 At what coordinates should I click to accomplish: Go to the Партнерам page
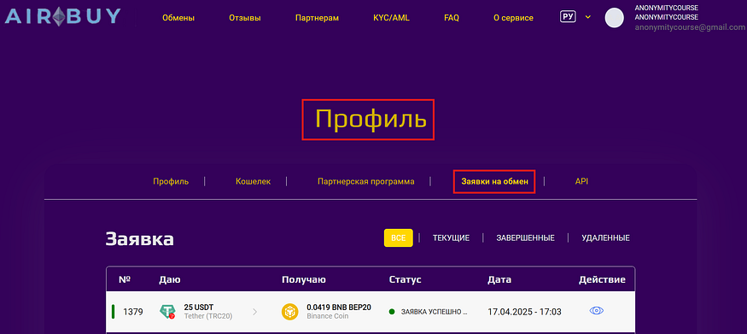pyautogui.click(x=317, y=18)
